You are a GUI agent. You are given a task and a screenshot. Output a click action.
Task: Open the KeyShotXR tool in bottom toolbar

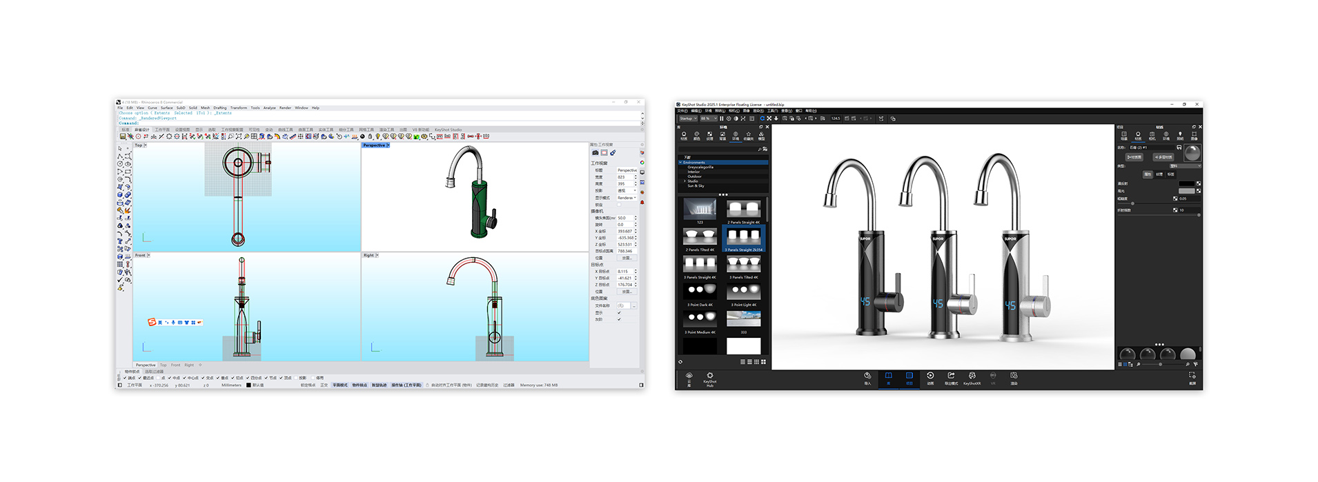point(972,377)
